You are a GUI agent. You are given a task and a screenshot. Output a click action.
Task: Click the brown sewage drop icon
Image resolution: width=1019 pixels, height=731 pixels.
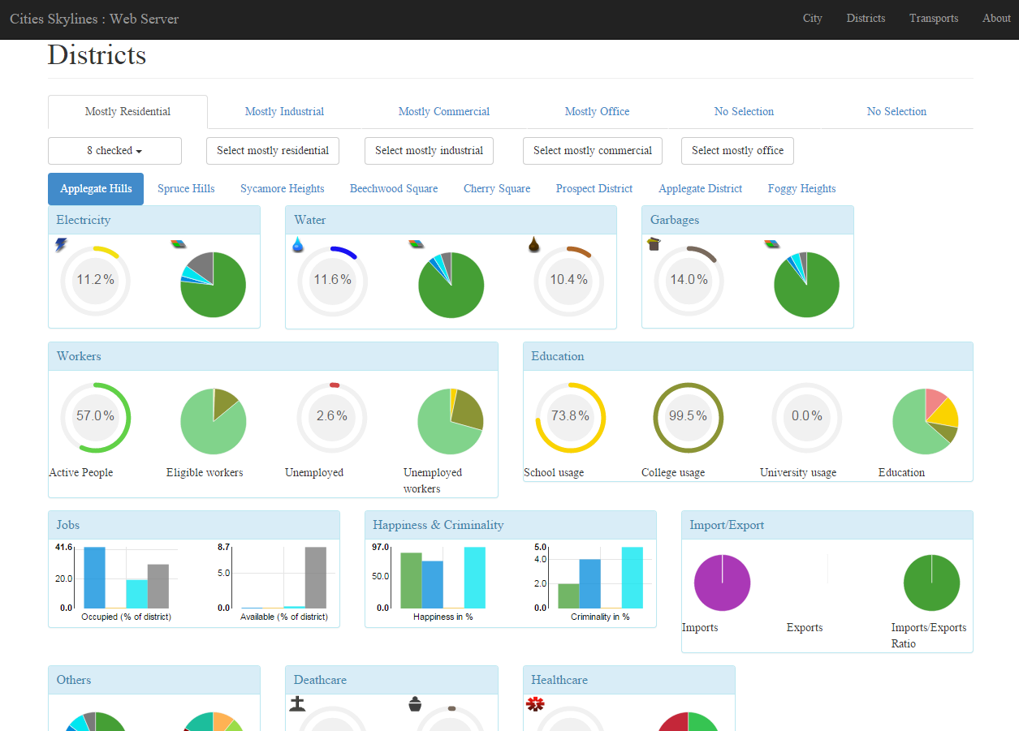(534, 244)
